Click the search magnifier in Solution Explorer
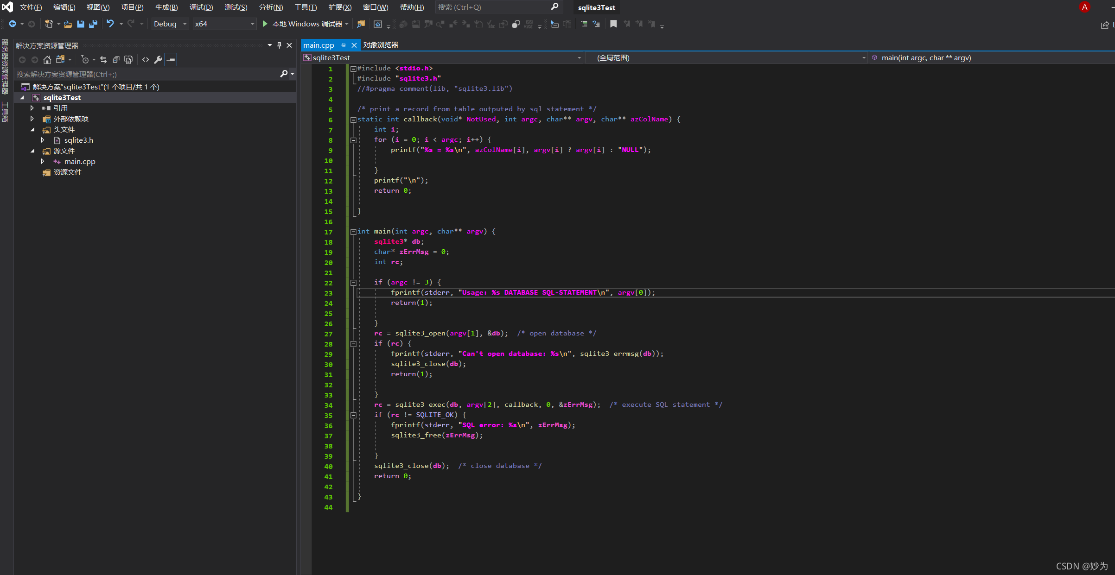This screenshot has height=575, width=1115. tap(284, 74)
